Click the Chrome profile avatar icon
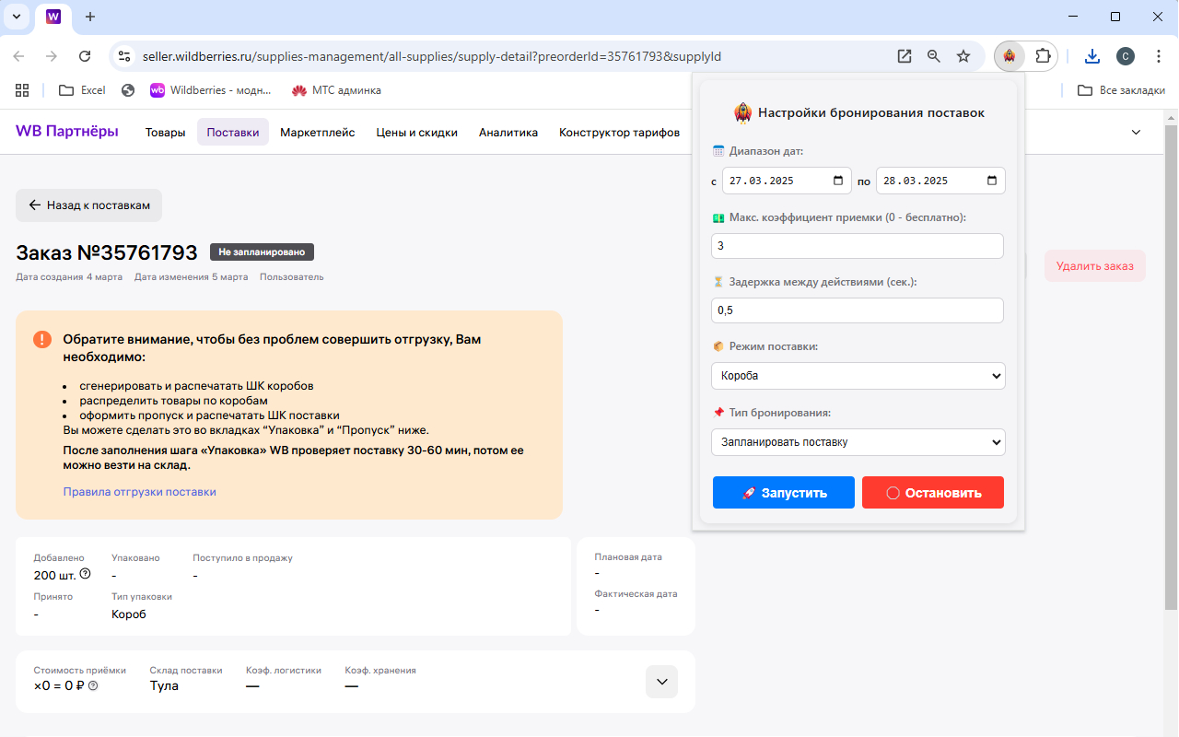The height and width of the screenshot is (737, 1179). pyautogui.click(x=1125, y=56)
